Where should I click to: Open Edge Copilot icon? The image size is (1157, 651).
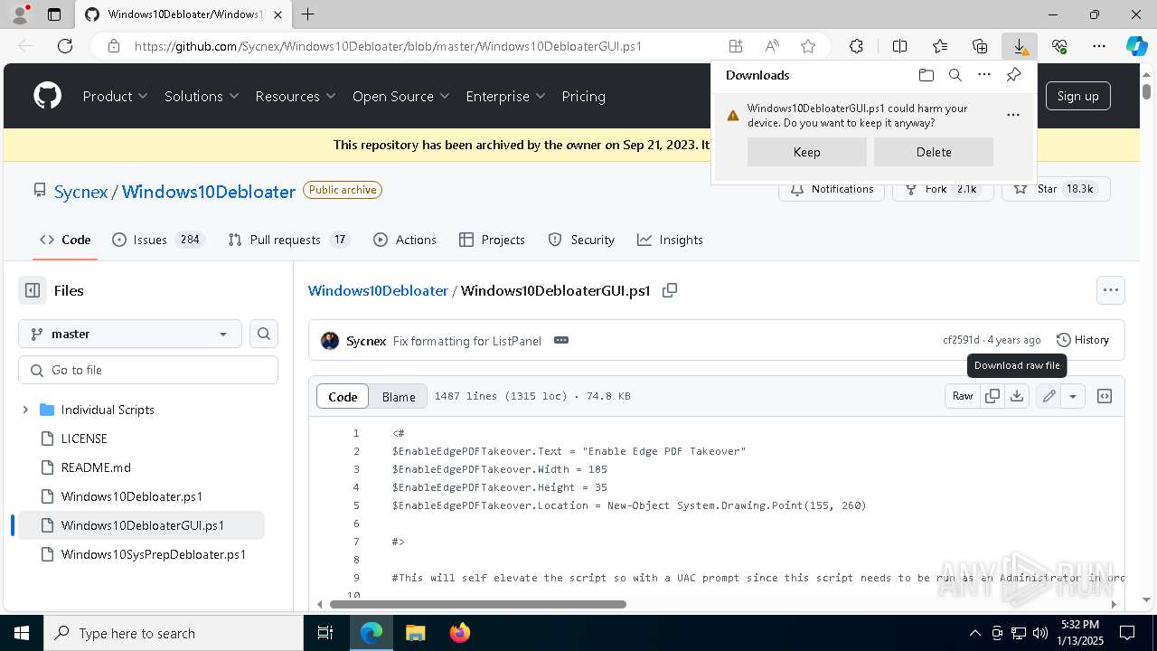point(1136,46)
